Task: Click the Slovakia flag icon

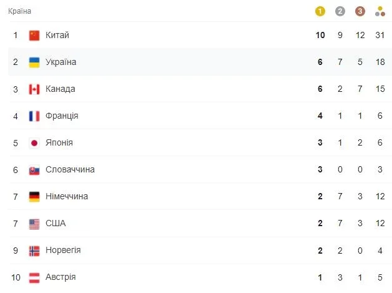Action: point(34,170)
